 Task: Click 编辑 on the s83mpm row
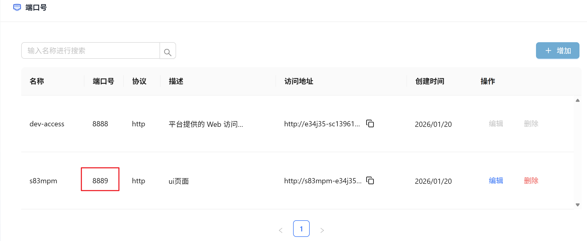click(x=496, y=181)
